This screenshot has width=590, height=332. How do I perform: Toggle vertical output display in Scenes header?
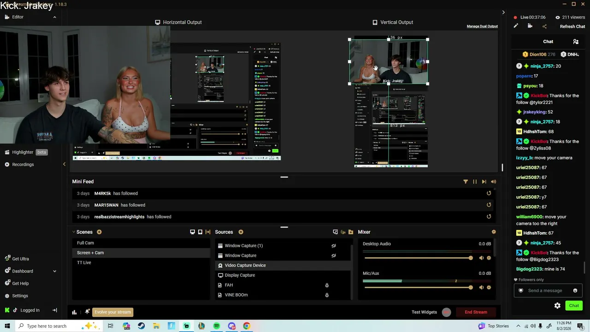pos(200,232)
